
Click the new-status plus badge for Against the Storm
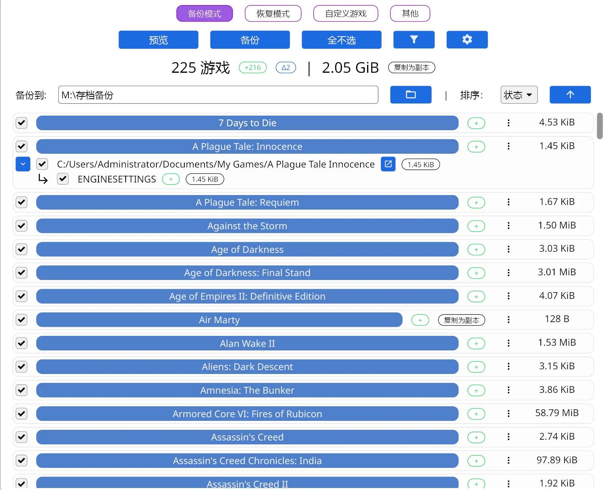[x=476, y=226]
